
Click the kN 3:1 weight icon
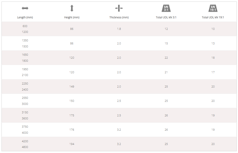[166, 8]
